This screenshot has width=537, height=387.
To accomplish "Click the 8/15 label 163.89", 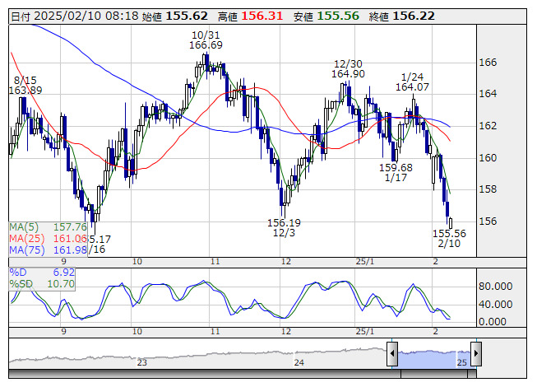I will click(25, 91).
